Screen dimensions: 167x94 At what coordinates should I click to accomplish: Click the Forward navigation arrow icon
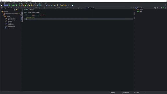tap(69, 5)
